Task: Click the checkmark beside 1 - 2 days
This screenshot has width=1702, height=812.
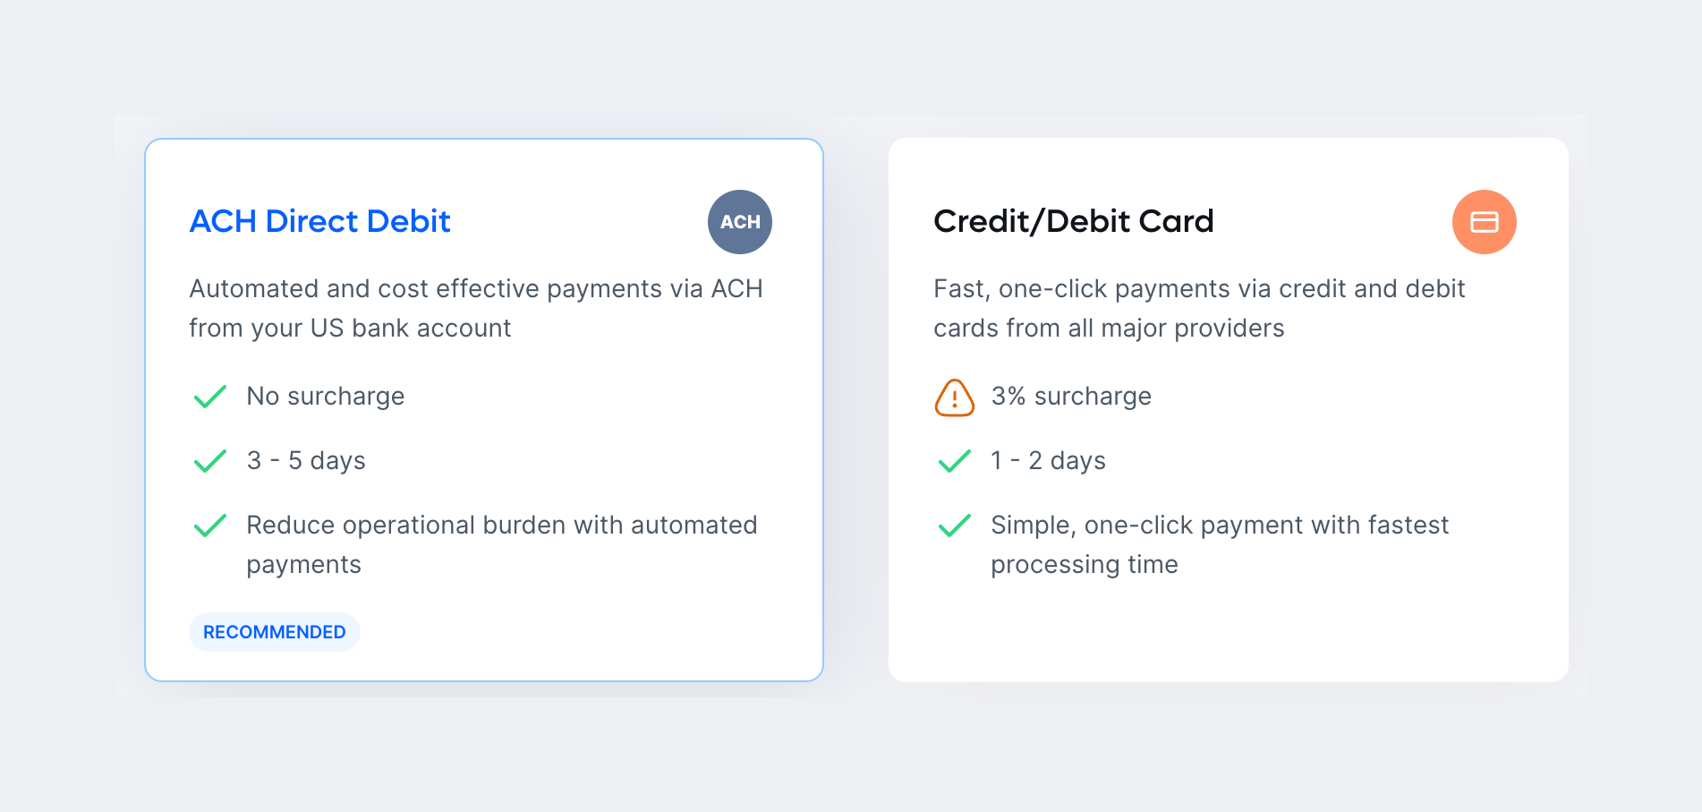Action: click(x=954, y=461)
